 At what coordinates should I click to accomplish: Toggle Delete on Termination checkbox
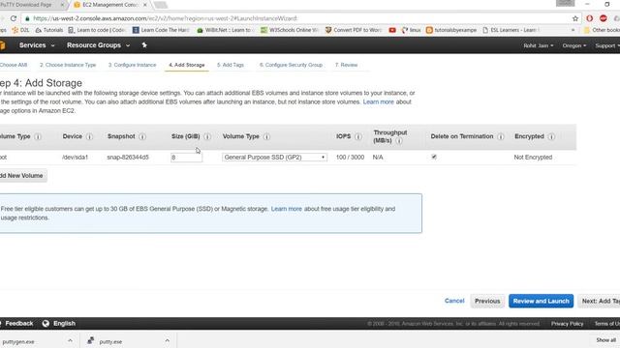(x=434, y=157)
